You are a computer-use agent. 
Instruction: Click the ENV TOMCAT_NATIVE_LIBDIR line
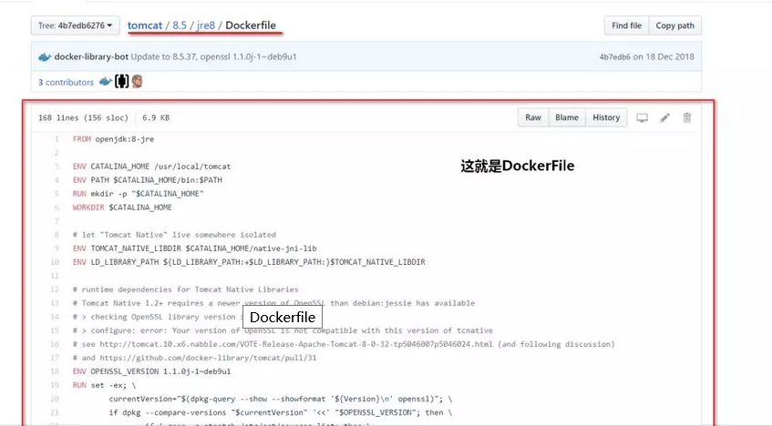pyautogui.click(x=194, y=248)
